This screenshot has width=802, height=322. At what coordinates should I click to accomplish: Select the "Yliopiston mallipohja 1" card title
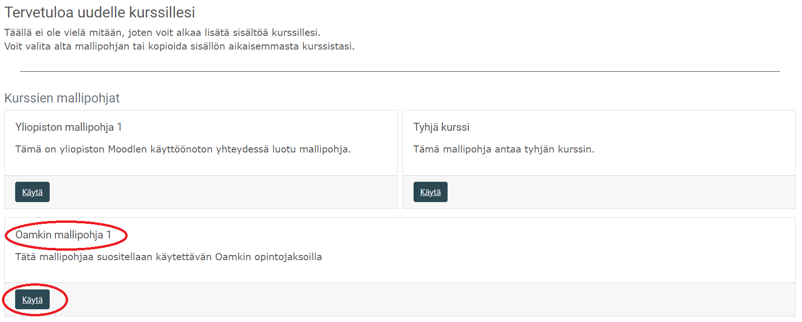[69, 127]
